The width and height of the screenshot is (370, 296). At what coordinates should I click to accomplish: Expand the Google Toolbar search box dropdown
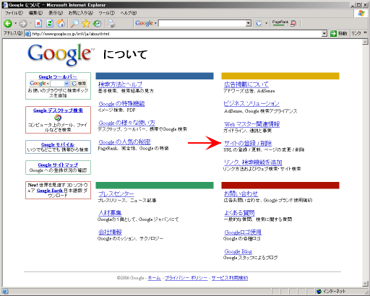[249, 23]
